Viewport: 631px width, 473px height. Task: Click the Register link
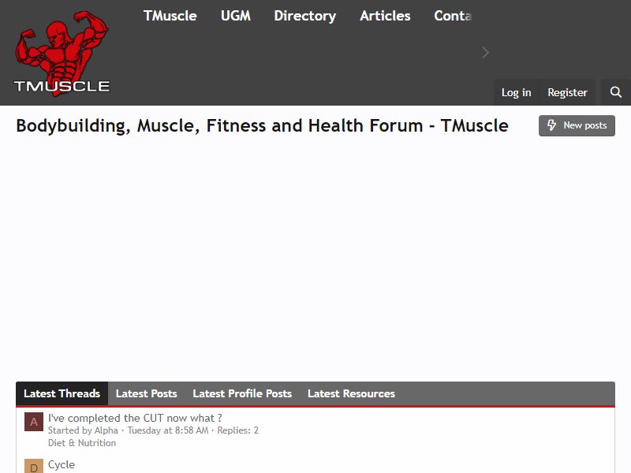click(567, 92)
